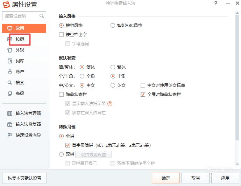Click the dictionary icon beside 词库
Screen dimensions: 241x186
10,61
